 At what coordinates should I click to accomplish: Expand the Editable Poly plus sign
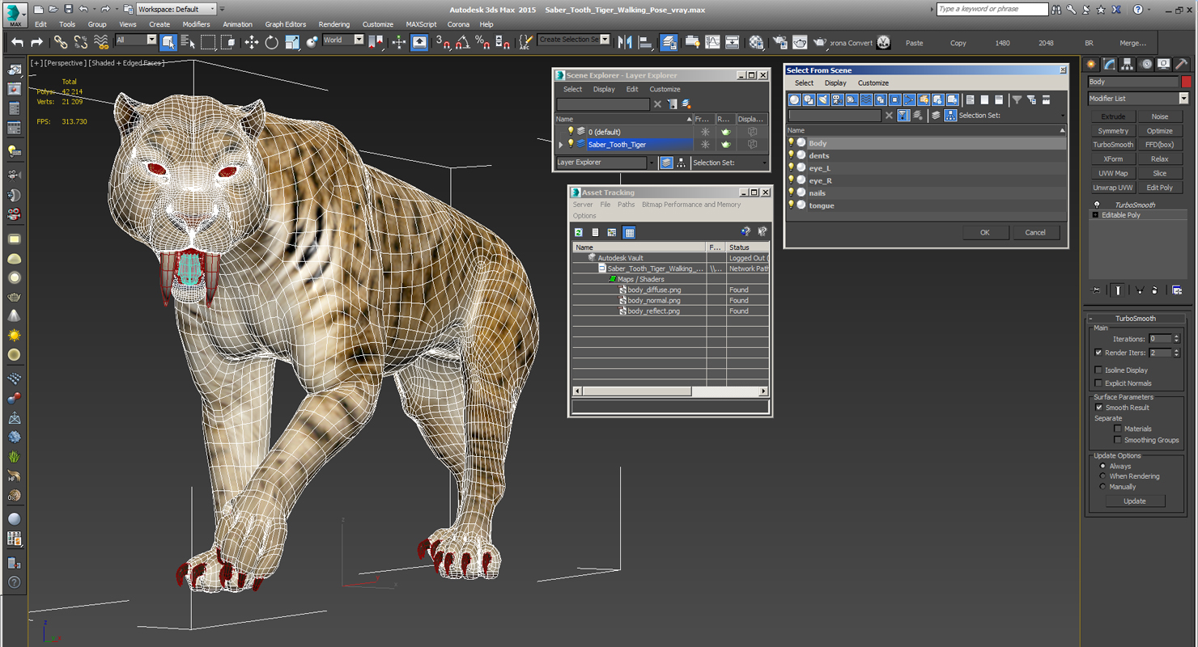coord(1095,215)
